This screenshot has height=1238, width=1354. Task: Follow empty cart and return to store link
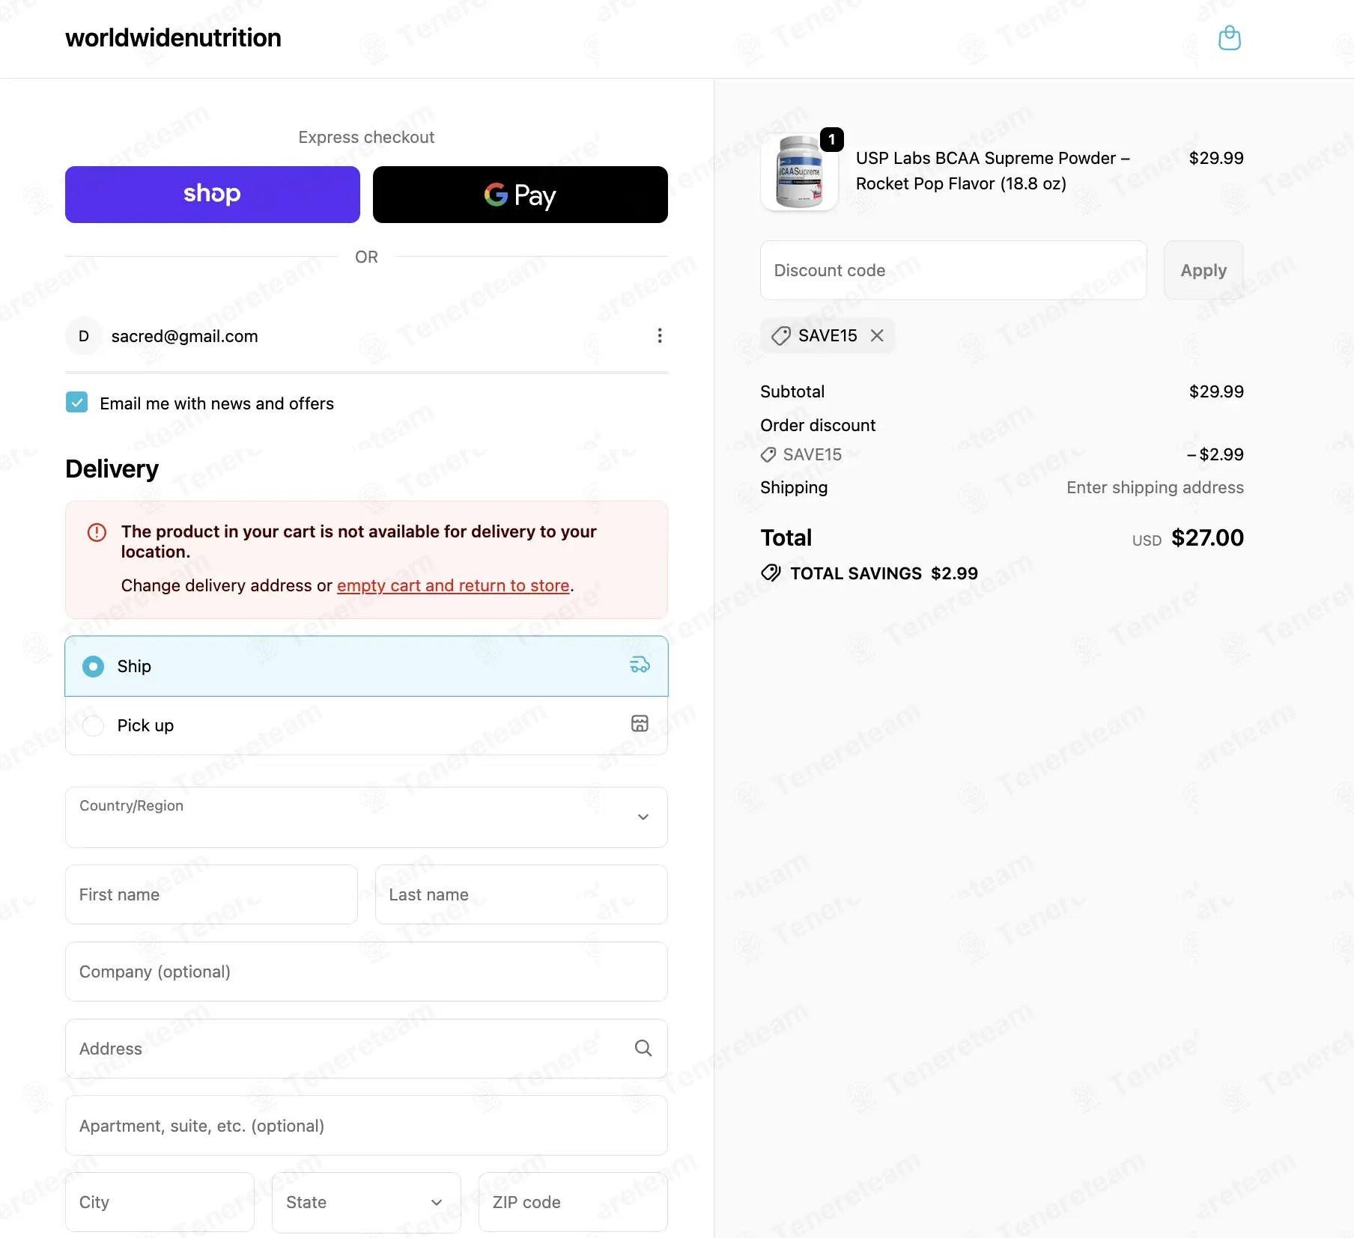click(453, 585)
